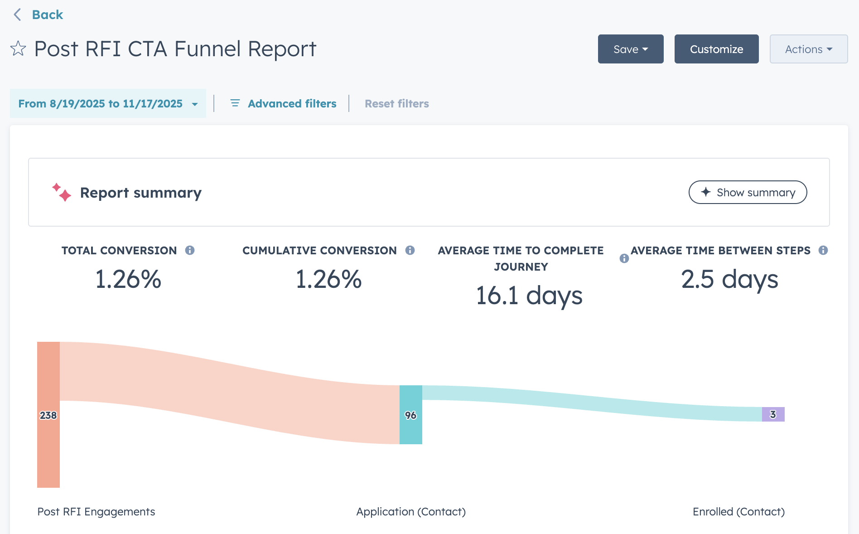Open info icon for Average Time to Complete Journey
Viewport: 859px width, 534px height.
(x=624, y=258)
